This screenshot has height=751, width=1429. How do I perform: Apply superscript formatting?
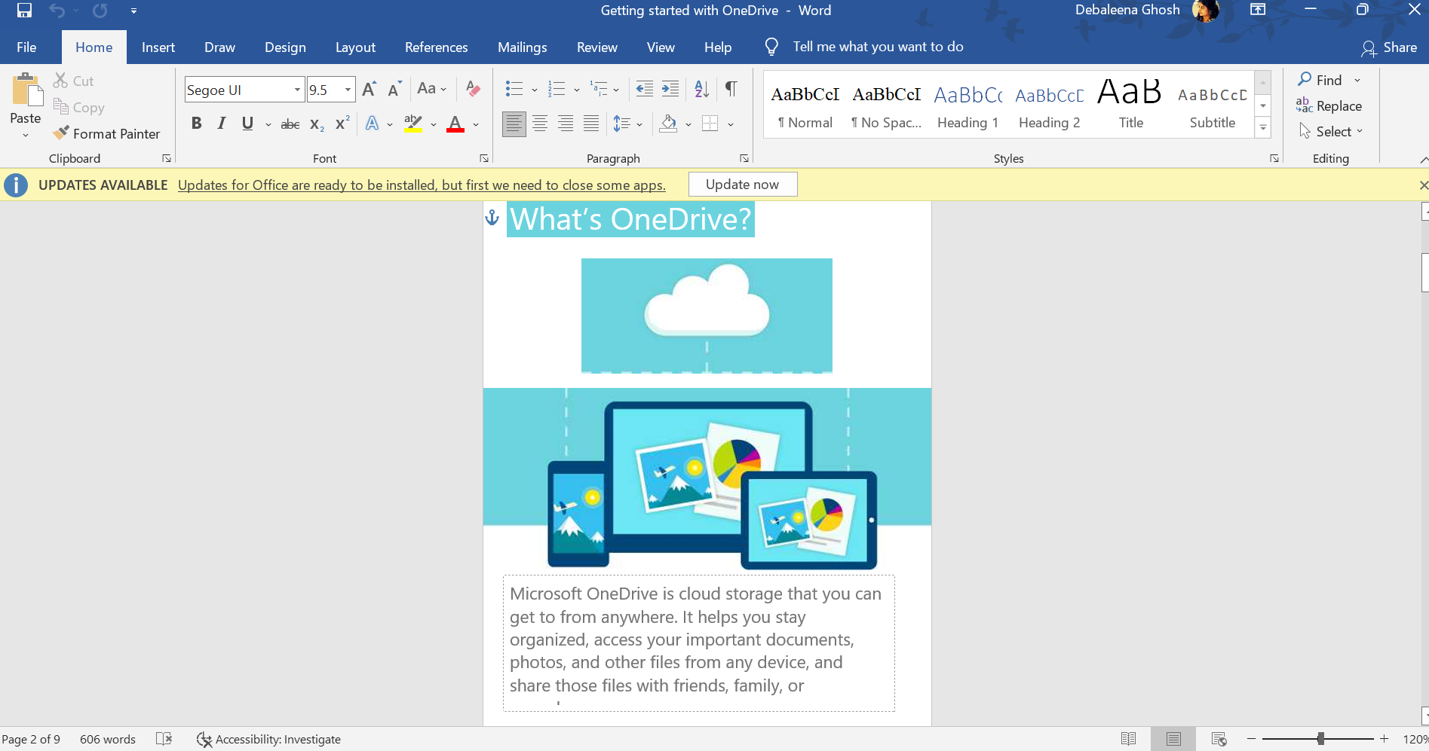(x=342, y=124)
